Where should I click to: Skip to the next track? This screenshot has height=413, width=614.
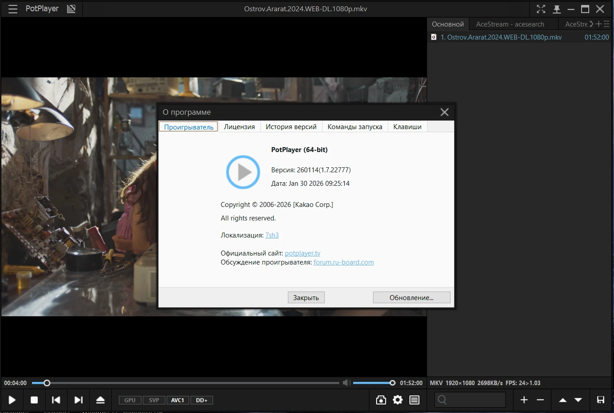click(x=78, y=400)
